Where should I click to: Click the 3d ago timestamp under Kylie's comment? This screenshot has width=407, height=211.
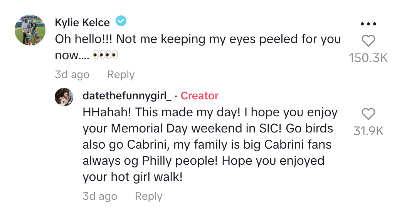pos(72,75)
